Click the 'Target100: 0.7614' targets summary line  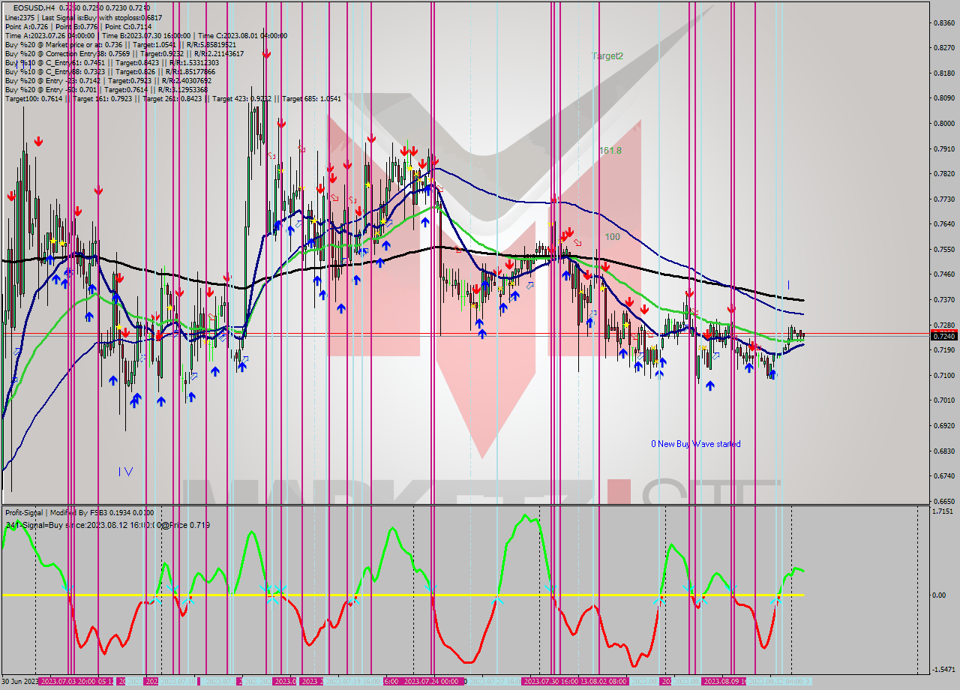(172, 98)
